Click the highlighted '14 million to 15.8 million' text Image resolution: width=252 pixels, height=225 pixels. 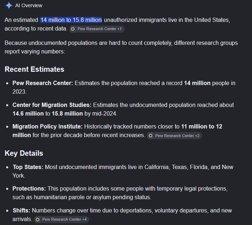point(71,20)
